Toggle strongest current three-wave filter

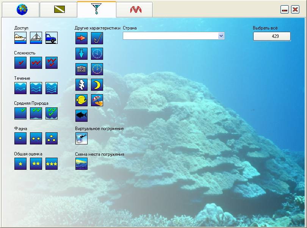pos(52,88)
